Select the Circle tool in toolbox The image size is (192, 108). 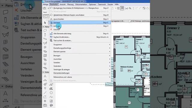(51, 93)
